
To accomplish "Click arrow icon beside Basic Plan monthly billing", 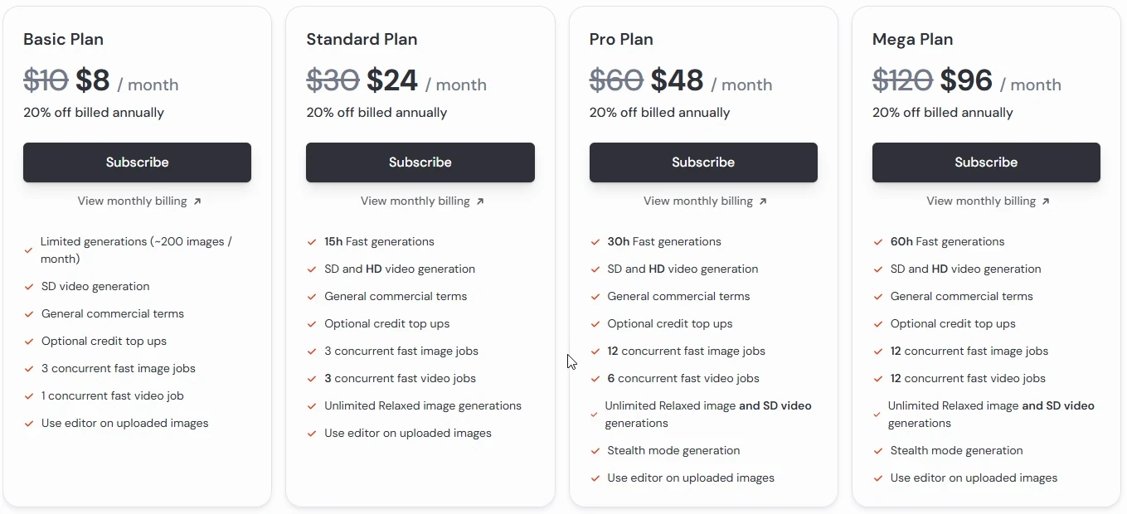I will [x=197, y=201].
